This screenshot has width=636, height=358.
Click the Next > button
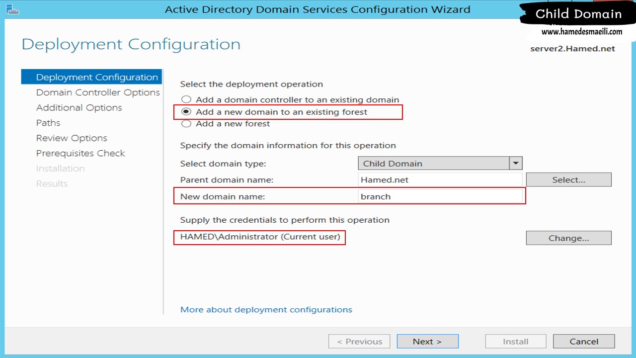pyautogui.click(x=427, y=342)
